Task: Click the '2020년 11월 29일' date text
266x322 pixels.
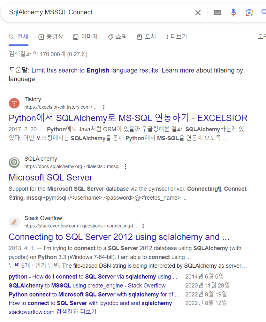Action: click(208, 285)
